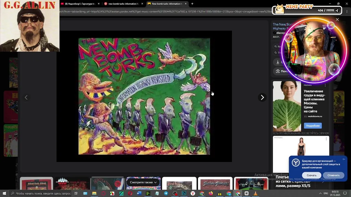Expand the 'Смотрите также' dropdown

tap(143, 182)
